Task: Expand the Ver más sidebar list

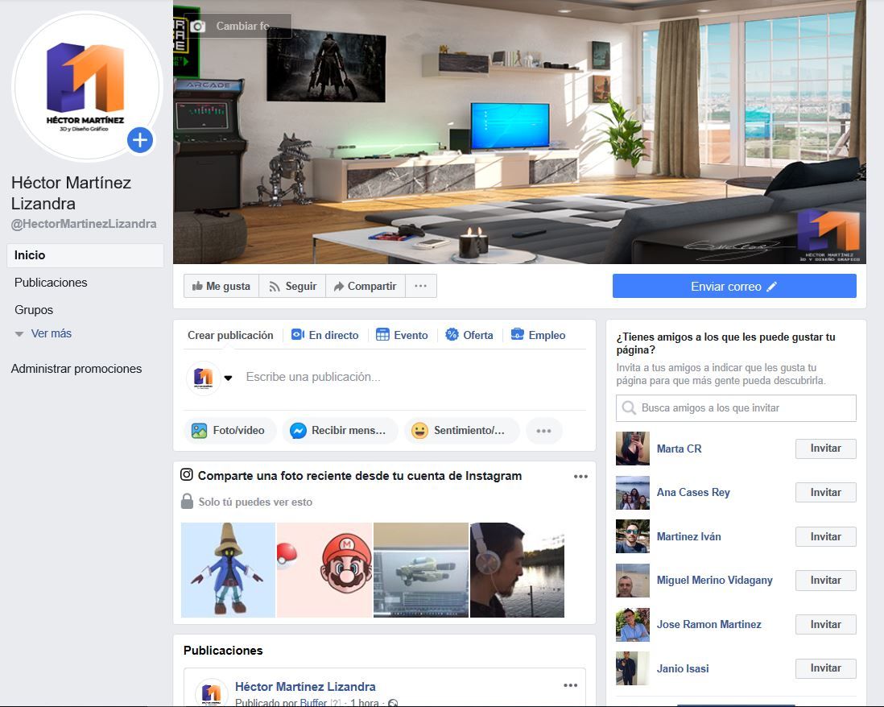Action: coord(44,333)
